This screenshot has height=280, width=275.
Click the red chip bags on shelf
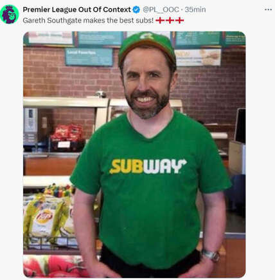[67, 133]
